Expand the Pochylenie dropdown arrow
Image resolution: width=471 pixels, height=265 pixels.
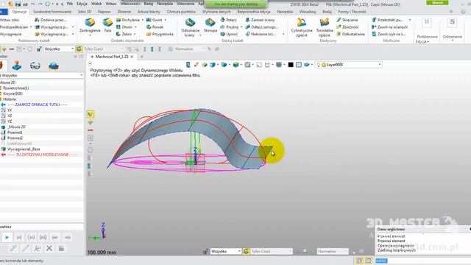[x=143, y=20]
